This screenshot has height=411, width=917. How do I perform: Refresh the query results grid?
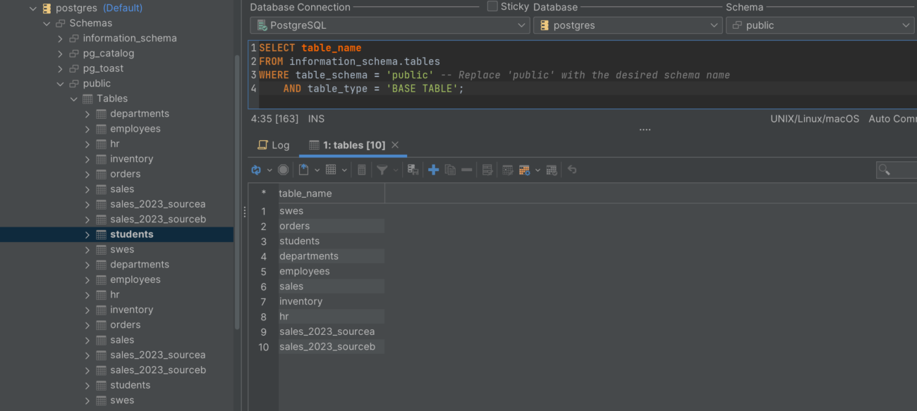255,170
